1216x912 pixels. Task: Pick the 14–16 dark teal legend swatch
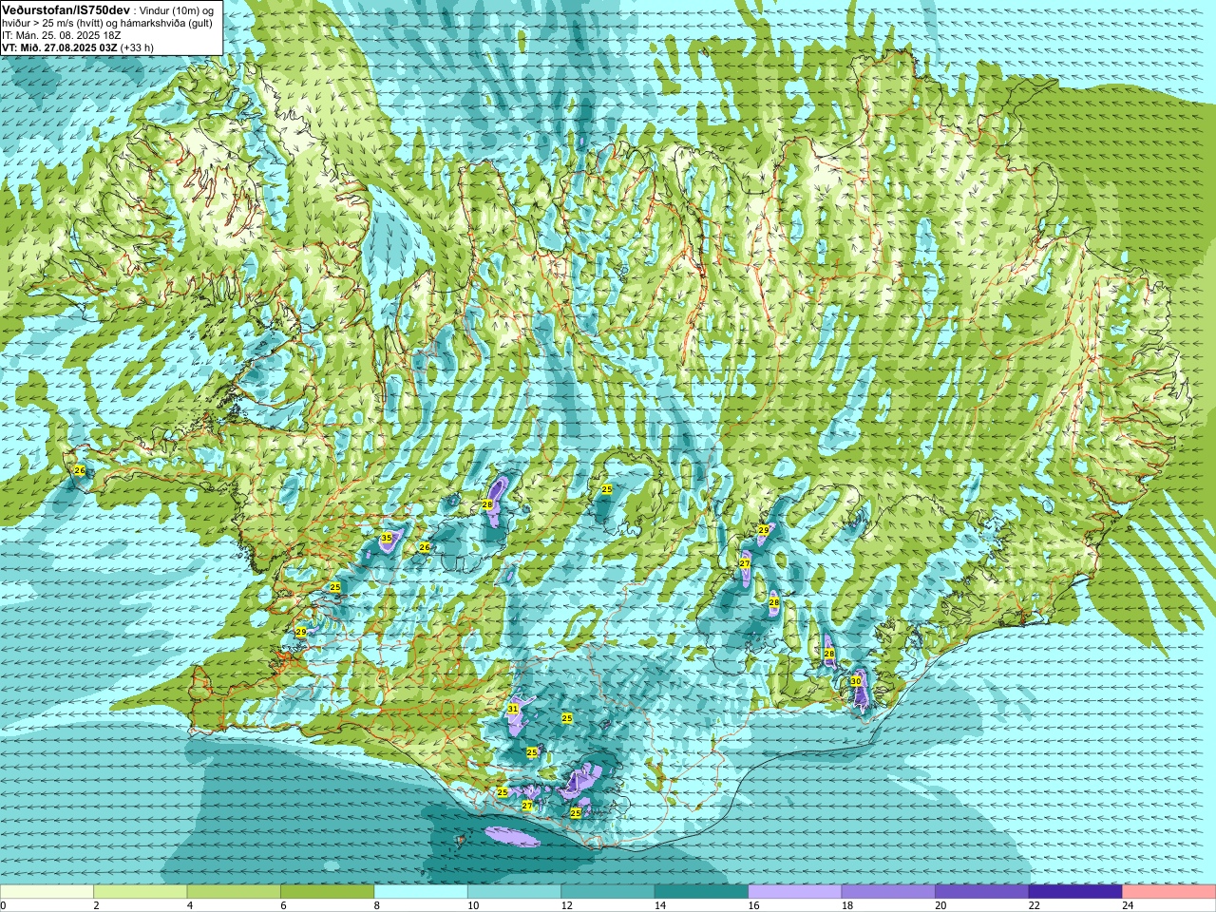click(701, 892)
